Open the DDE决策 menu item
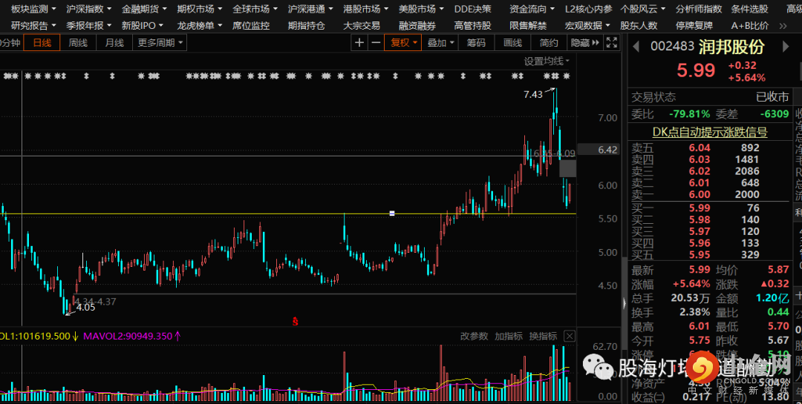 coord(472,9)
